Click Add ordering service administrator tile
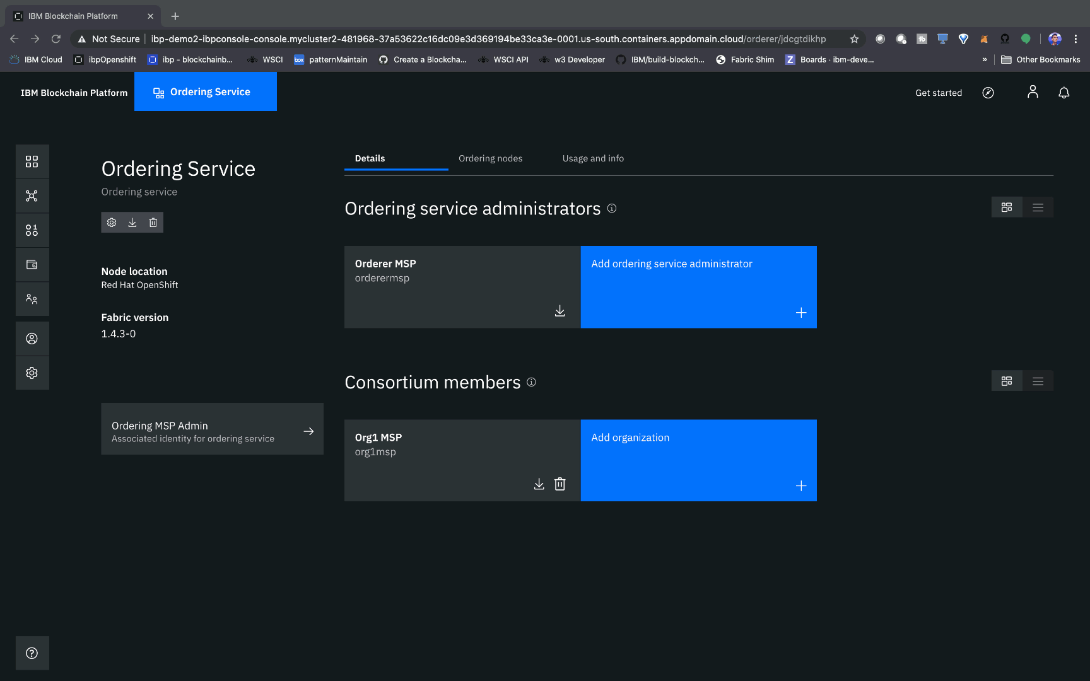Image resolution: width=1090 pixels, height=681 pixels. 699,287
